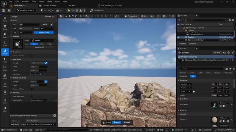This screenshot has height=132, width=236.
Task: Open Details property matrix grid icon
Action: pos(226,69)
